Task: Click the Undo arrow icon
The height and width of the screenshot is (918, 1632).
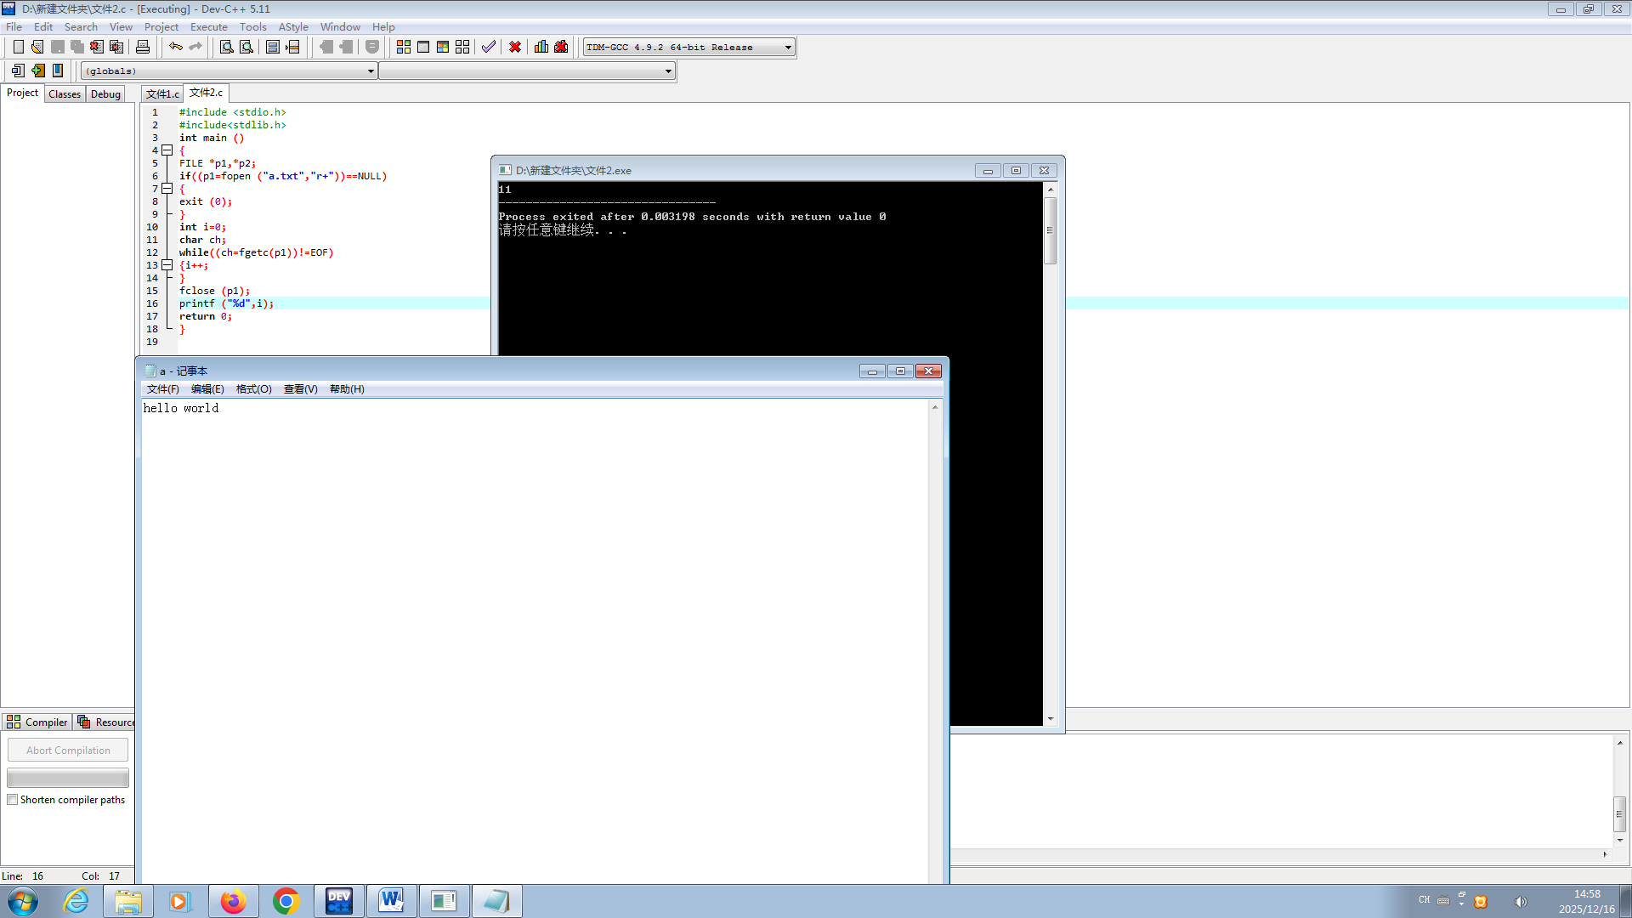Action: pyautogui.click(x=175, y=48)
